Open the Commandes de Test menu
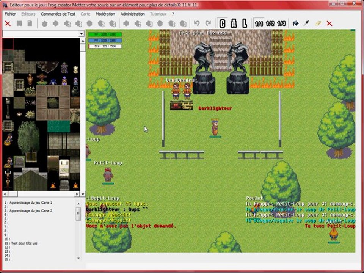 click(58, 14)
